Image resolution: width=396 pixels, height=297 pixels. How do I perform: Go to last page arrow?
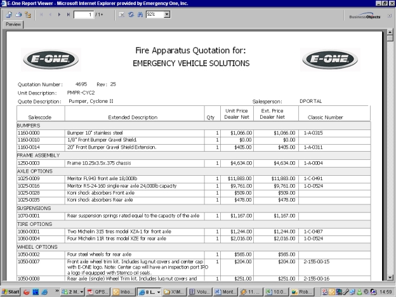[68, 15]
